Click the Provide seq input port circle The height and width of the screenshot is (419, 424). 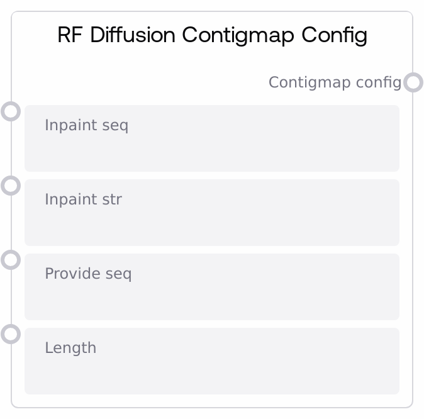coord(11,260)
